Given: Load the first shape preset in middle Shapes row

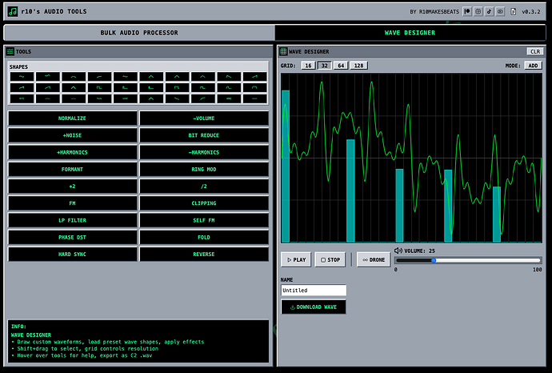Looking at the screenshot, I should (x=22, y=87).
